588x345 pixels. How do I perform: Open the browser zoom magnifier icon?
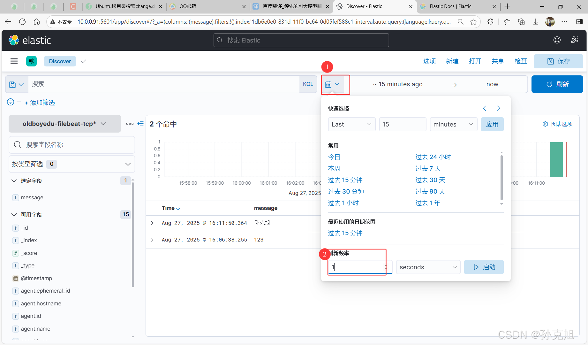pos(461,22)
